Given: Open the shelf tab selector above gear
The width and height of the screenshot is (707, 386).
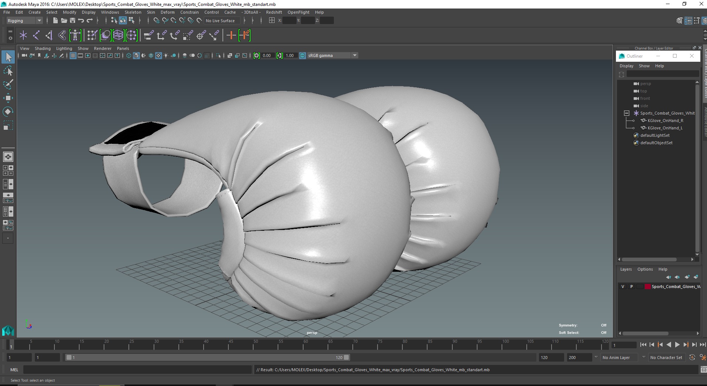Looking at the screenshot, I should point(10,32).
